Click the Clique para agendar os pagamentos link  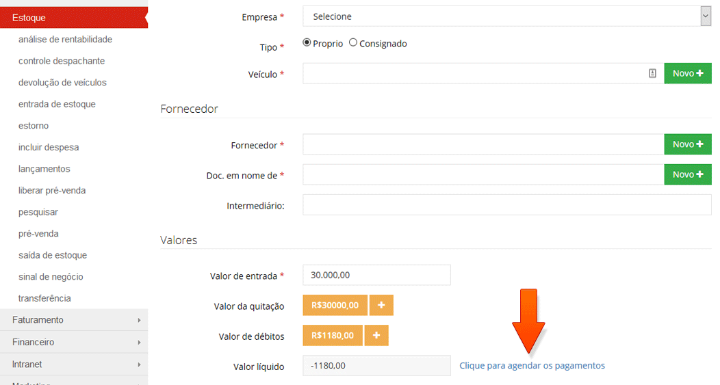click(532, 366)
